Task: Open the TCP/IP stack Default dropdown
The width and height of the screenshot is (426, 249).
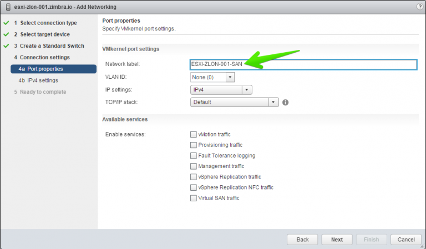Action: pyautogui.click(x=235, y=102)
